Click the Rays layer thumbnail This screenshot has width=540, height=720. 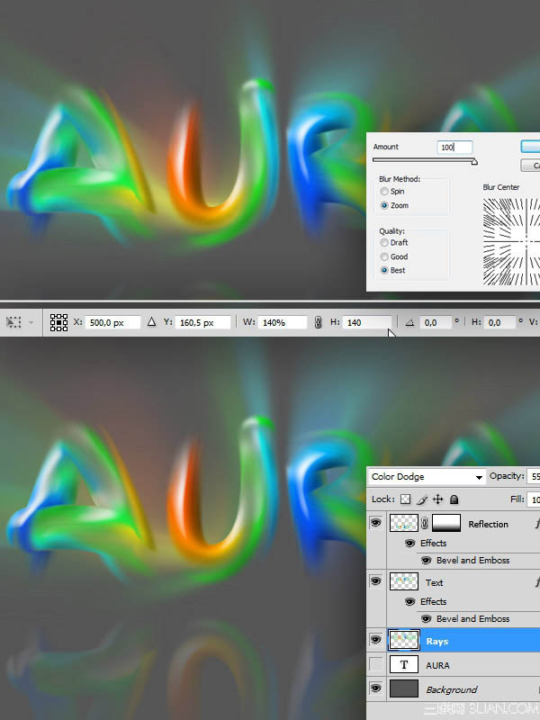pyautogui.click(x=404, y=640)
